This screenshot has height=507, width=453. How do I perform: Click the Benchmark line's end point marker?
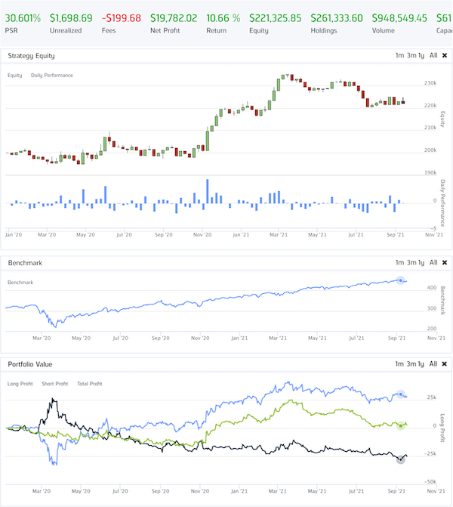[x=400, y=280]
